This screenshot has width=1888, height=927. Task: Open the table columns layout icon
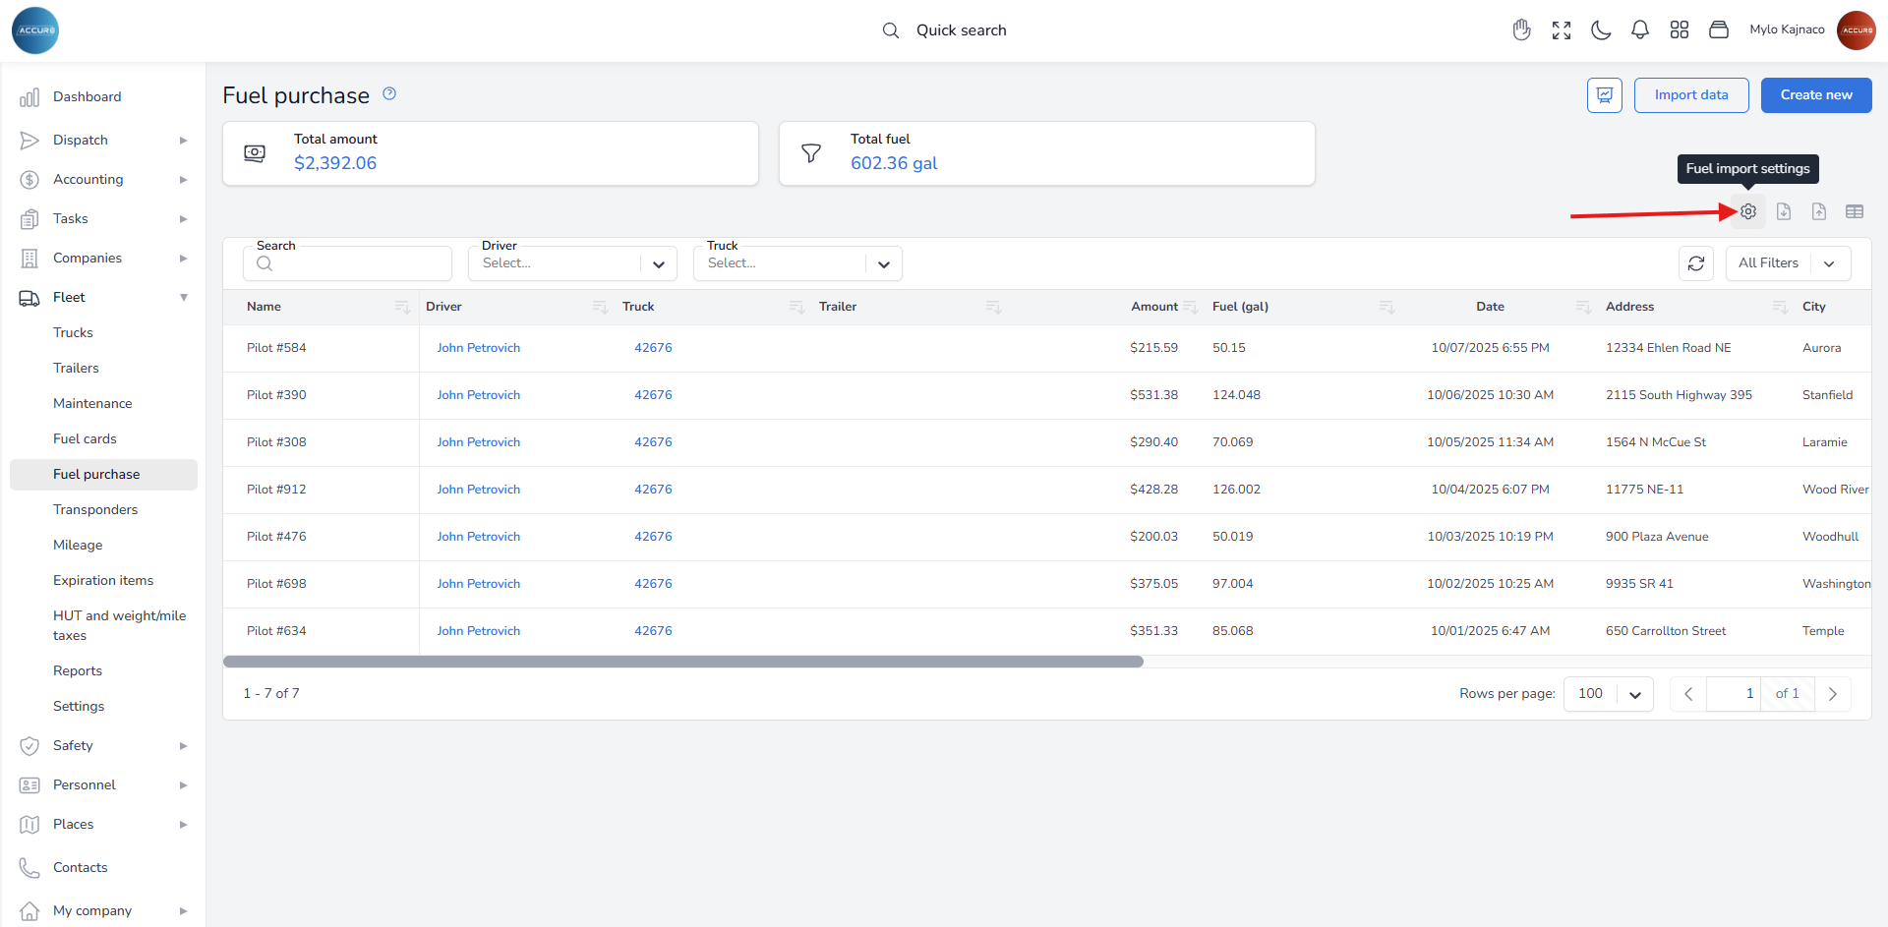click(x=1855, y=211)
